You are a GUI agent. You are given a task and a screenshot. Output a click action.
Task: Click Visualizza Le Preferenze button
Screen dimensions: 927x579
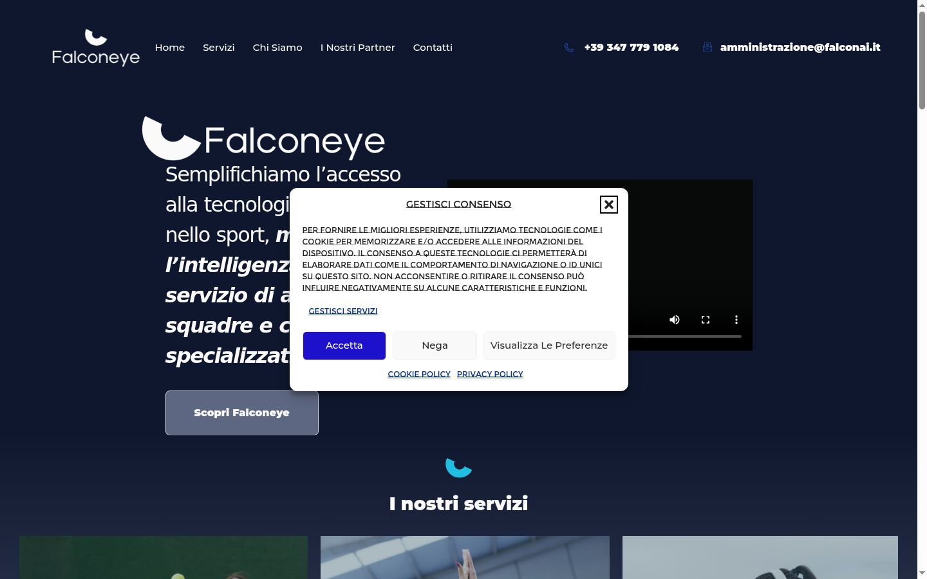[549, 345]
